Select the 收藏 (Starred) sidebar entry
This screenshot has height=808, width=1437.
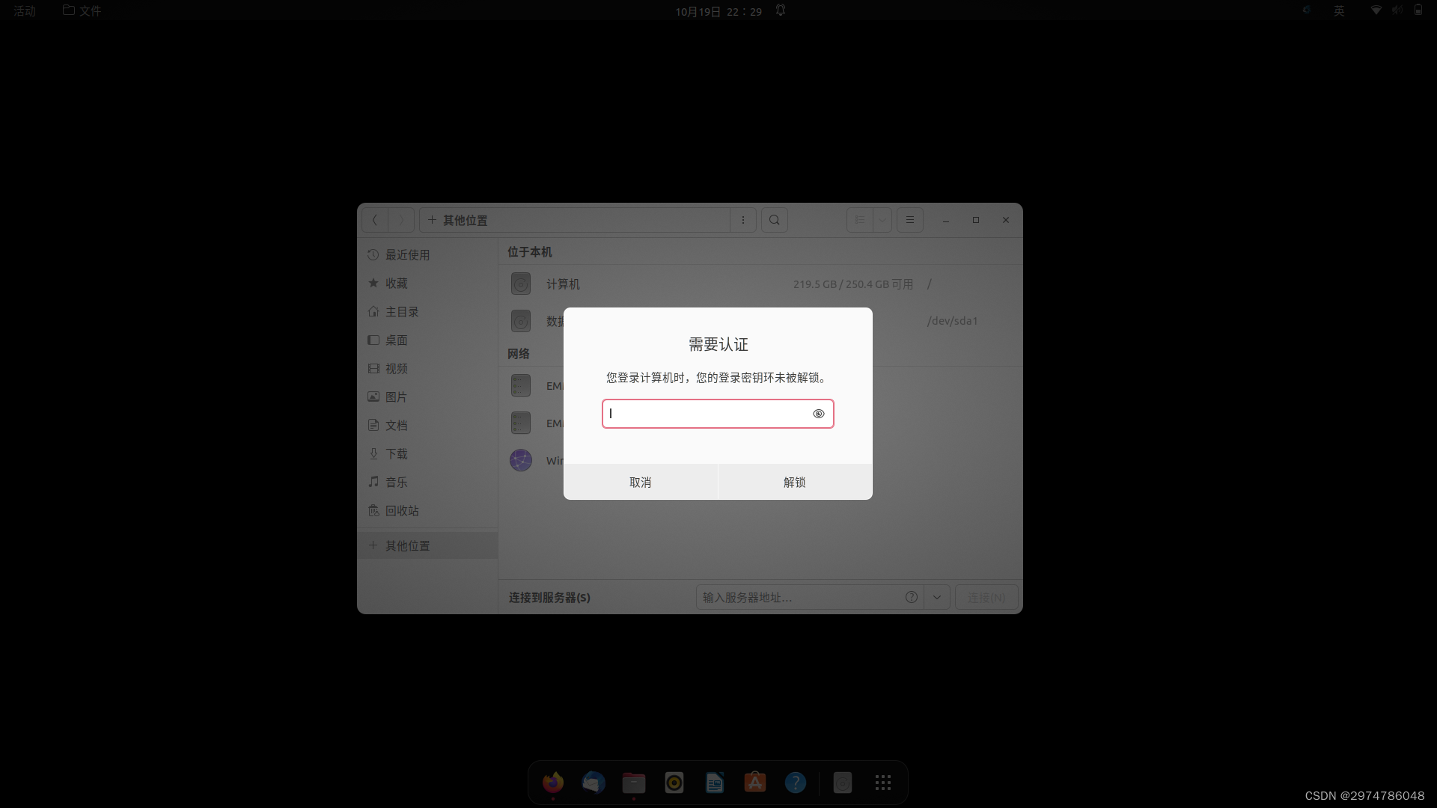click(x=397, y=283)
